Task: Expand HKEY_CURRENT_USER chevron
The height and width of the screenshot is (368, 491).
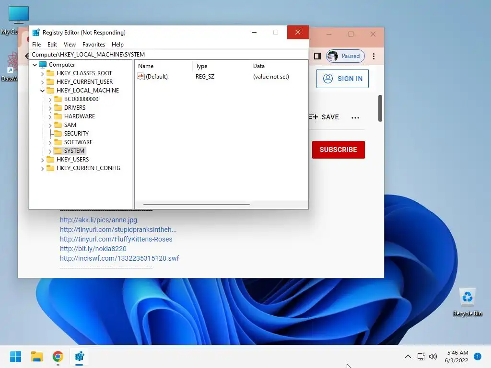Action: [42, 82]
